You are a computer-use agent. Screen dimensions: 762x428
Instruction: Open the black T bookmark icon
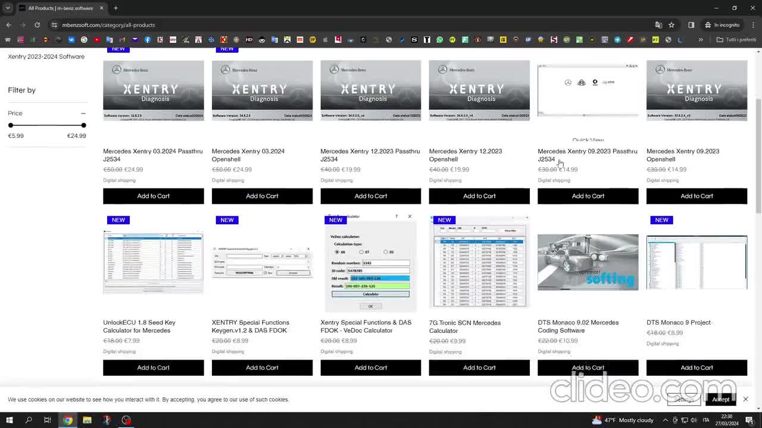pos(427,40)
